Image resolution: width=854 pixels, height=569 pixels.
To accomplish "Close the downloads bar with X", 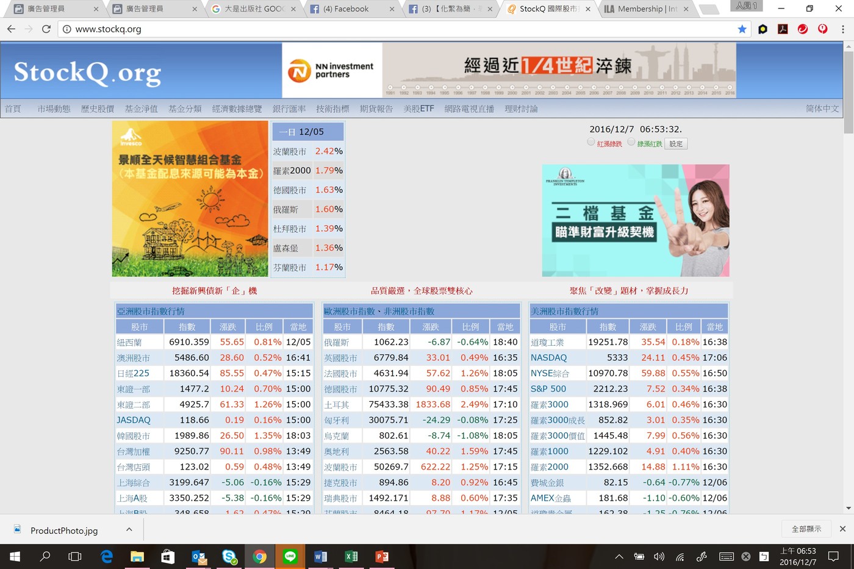I will (842, 529).
